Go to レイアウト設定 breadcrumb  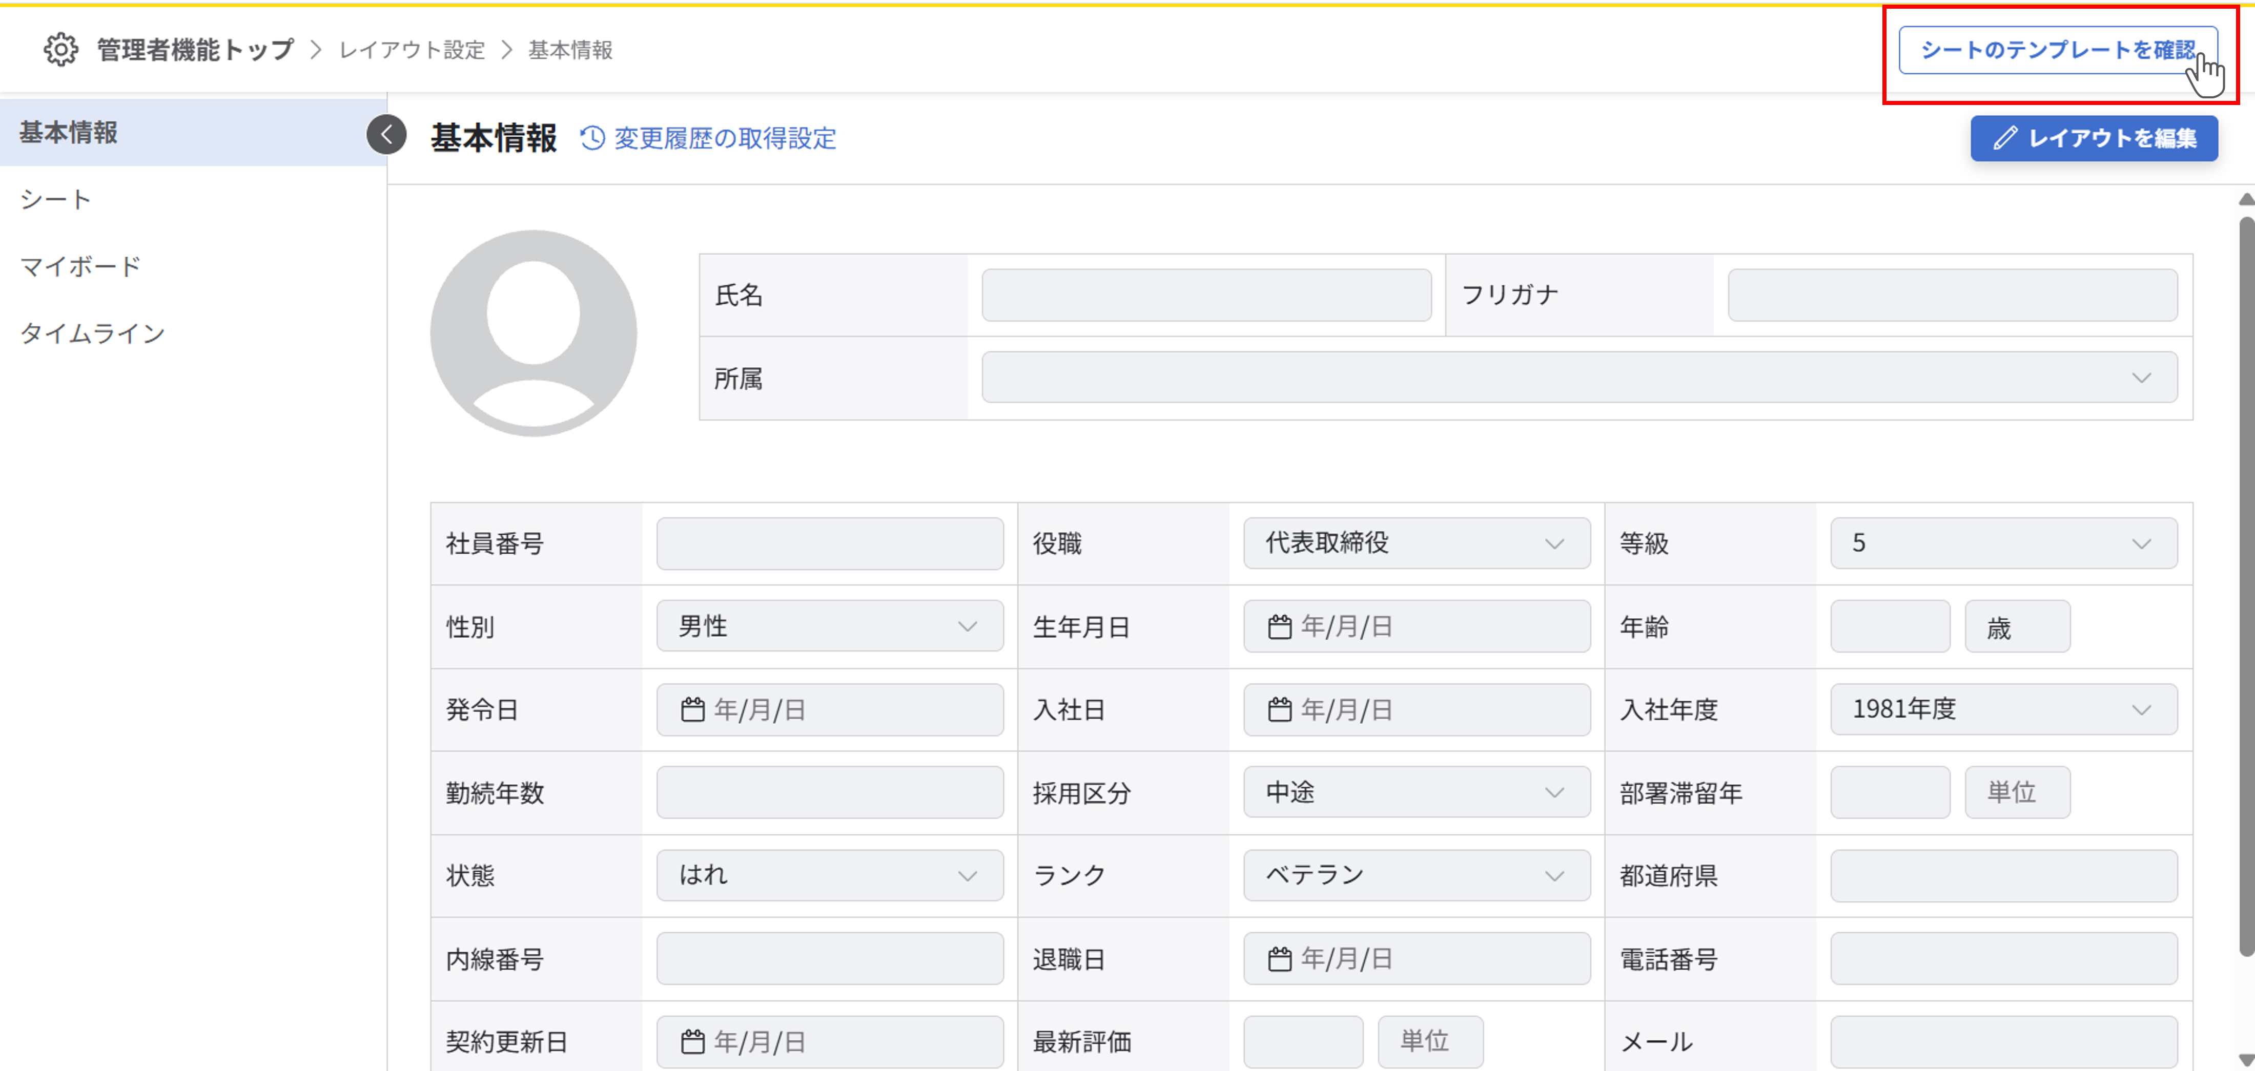(413, 50)
